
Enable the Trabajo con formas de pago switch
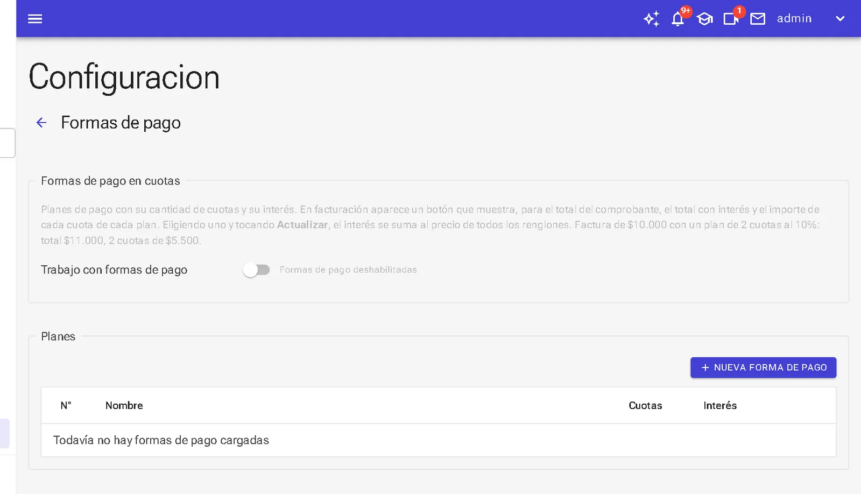(x=256, y=270)
